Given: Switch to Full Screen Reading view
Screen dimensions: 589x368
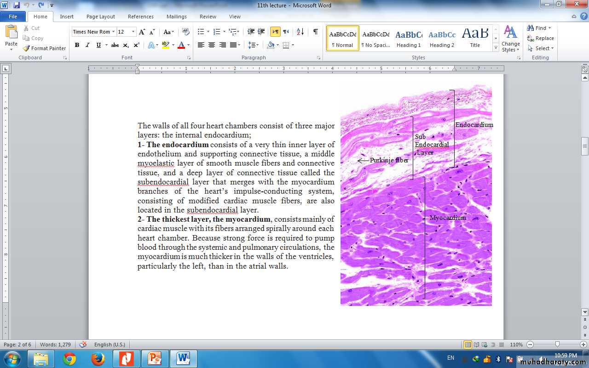Looking at the screenshot, I should (x=476, y=345).
